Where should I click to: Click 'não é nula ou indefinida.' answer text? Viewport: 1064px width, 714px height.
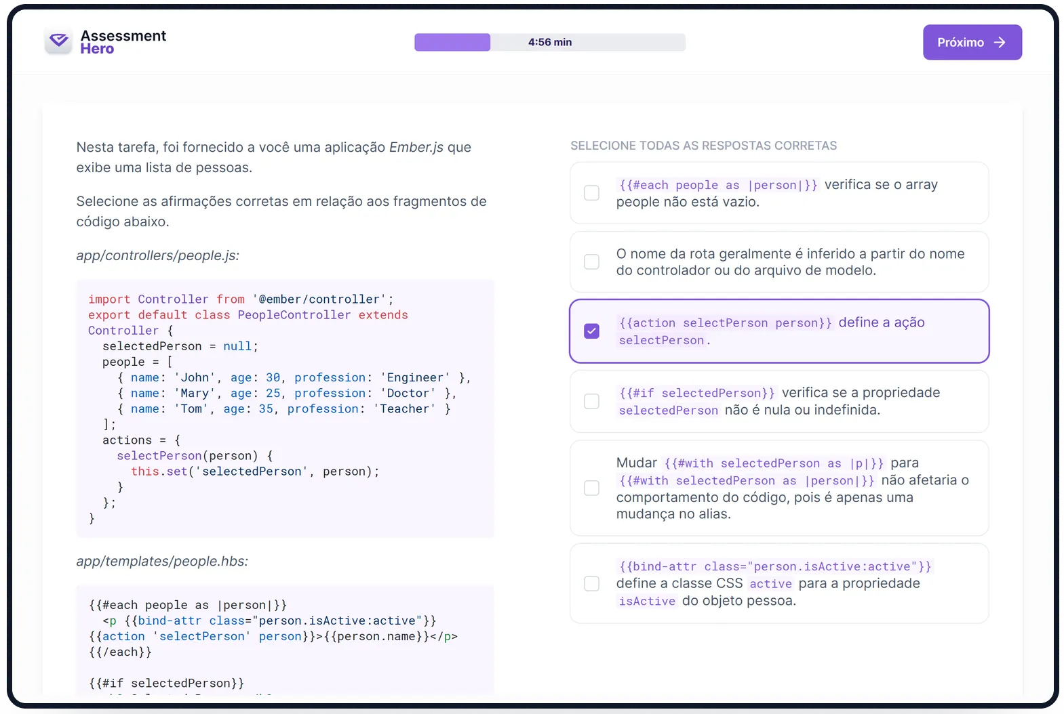tap(802, 410)
